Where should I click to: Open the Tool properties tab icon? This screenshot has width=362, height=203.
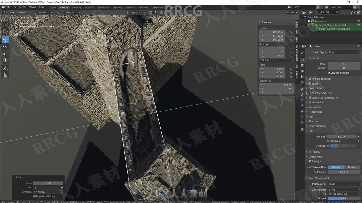(302, 53)
